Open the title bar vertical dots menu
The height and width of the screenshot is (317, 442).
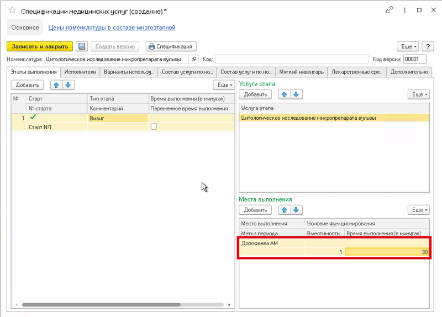[x=404, y=10]
